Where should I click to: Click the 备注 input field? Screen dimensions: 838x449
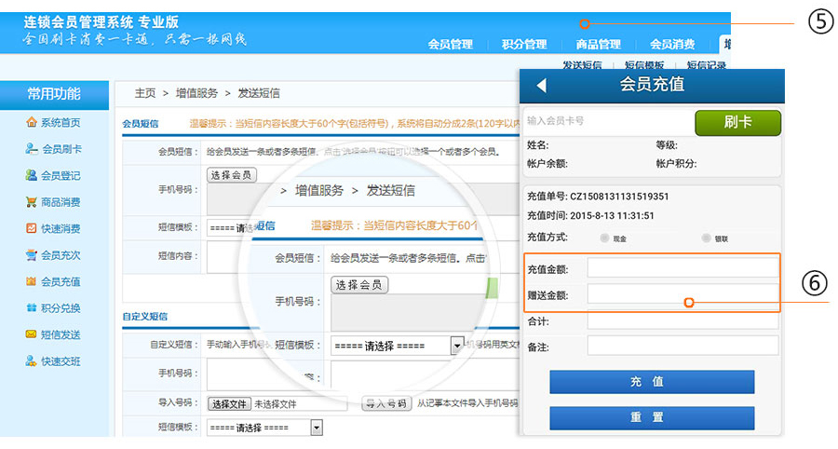click(x=683, y=346)
